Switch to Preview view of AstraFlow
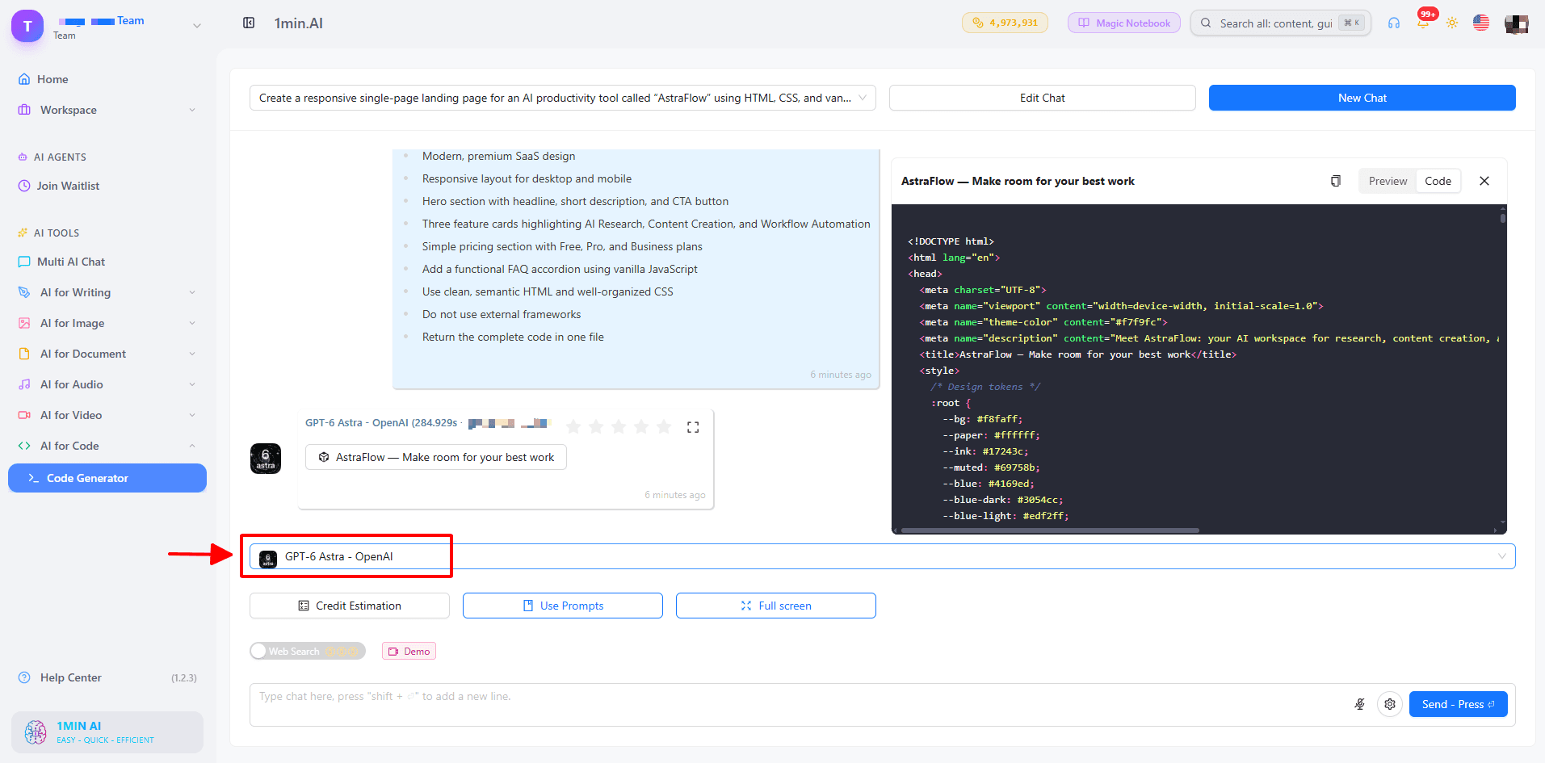 pyautogui.click(x=1388, y=181)
